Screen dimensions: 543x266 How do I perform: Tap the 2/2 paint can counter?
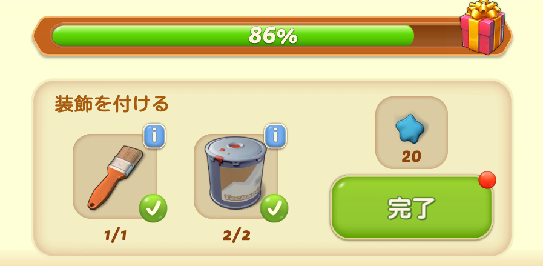coord(236,236)
